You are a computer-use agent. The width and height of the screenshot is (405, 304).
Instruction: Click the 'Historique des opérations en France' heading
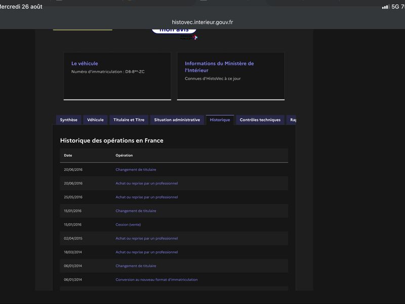(111, 141)
